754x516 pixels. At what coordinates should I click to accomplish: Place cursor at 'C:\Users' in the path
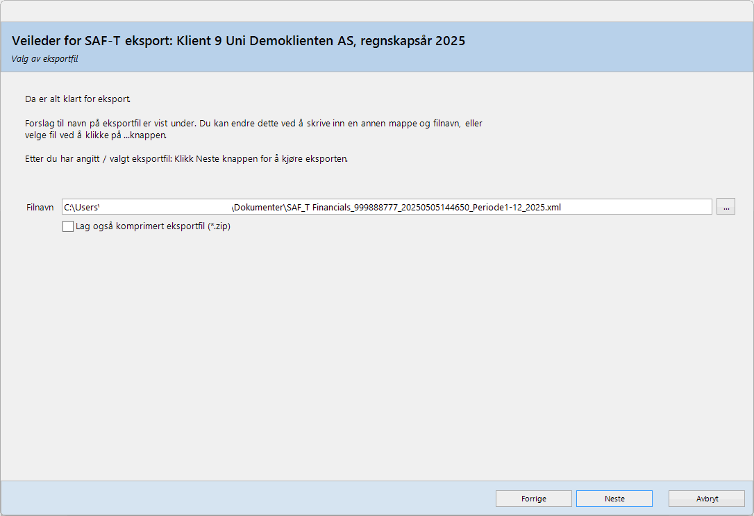click(x=81, y=207)
